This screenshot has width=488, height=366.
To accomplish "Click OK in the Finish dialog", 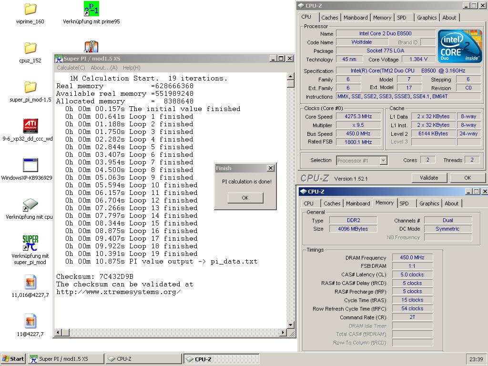I will (245, 198).
